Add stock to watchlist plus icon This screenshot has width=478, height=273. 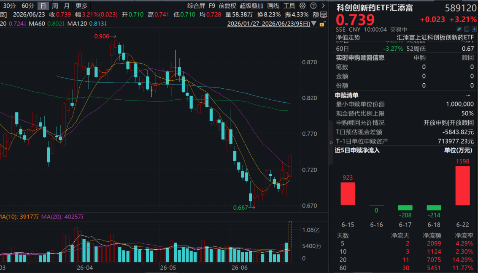click(x=474, y=29)
